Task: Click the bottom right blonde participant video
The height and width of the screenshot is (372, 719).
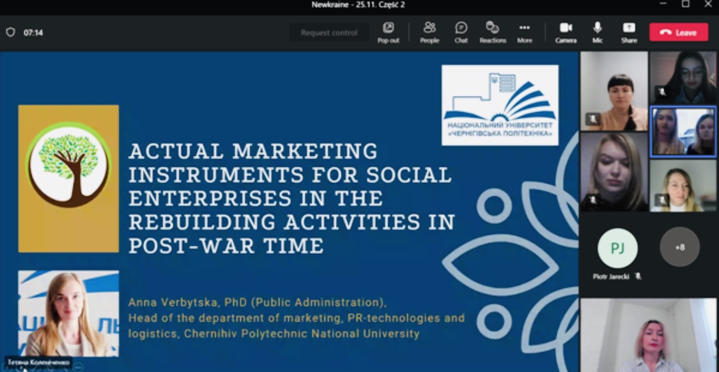Action: (648, 336)
